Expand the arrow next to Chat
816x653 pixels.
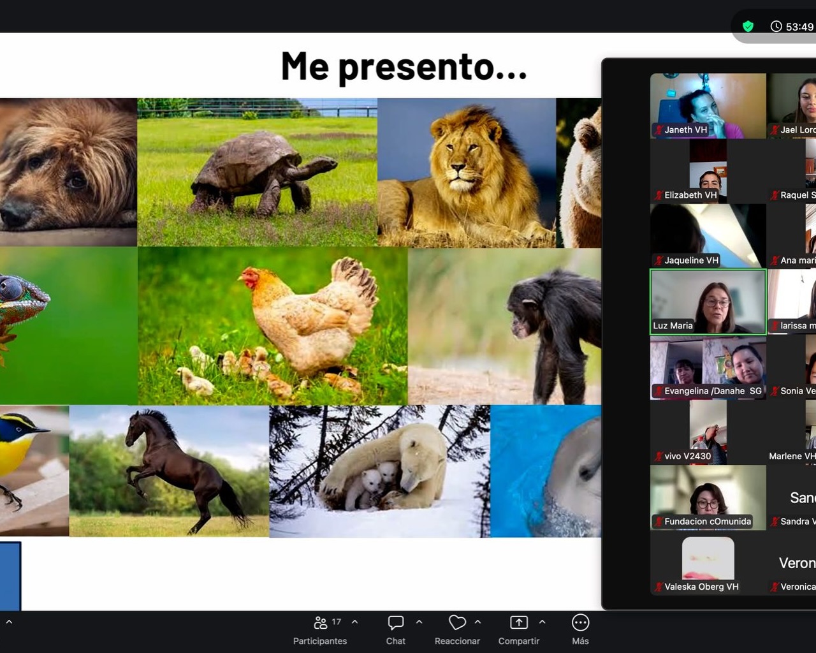(x=419, y=622)
